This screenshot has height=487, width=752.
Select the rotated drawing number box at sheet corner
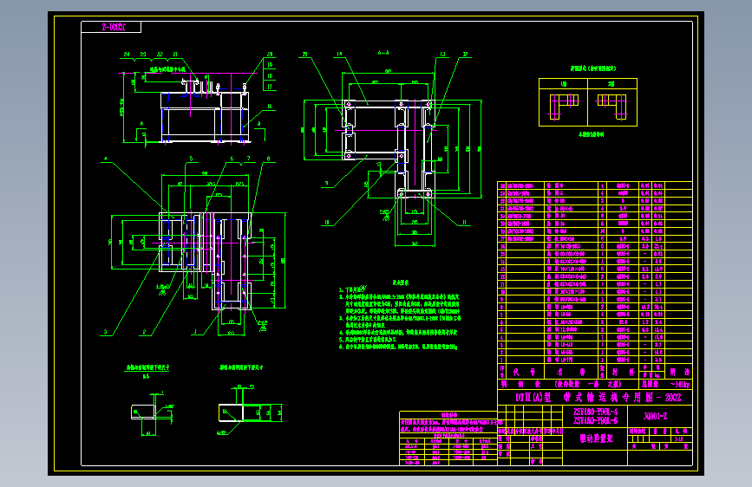(x=111, y=27)
